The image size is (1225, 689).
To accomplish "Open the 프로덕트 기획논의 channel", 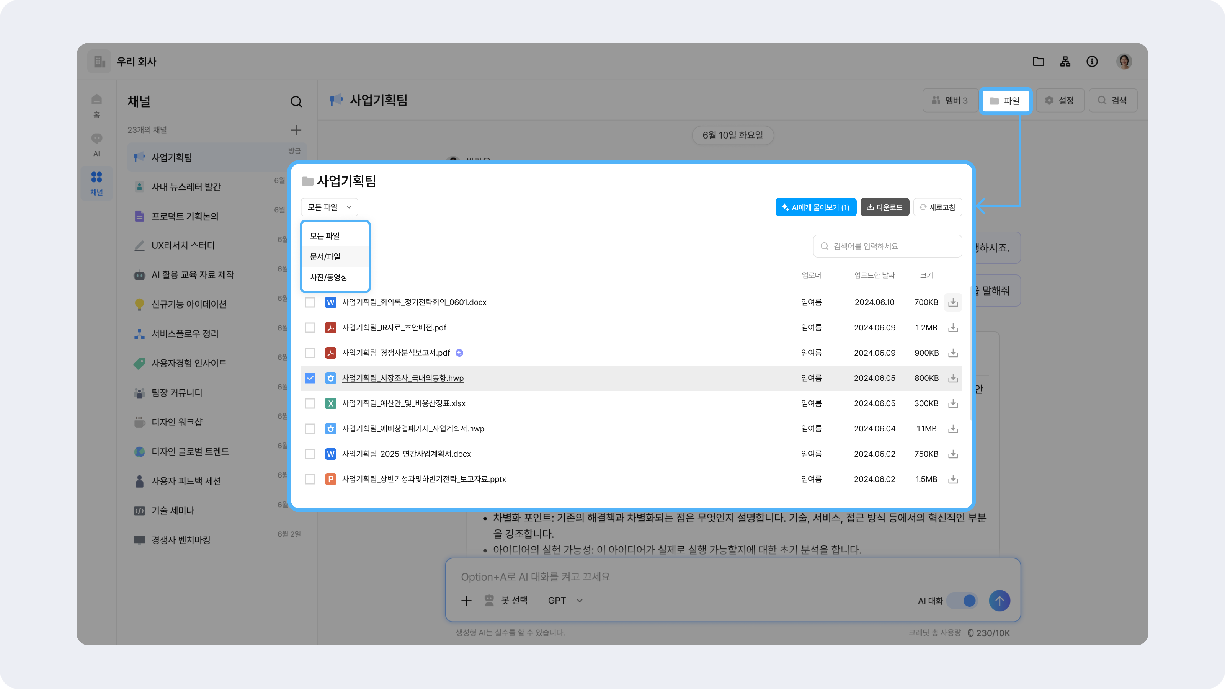I will pos(217,216).
